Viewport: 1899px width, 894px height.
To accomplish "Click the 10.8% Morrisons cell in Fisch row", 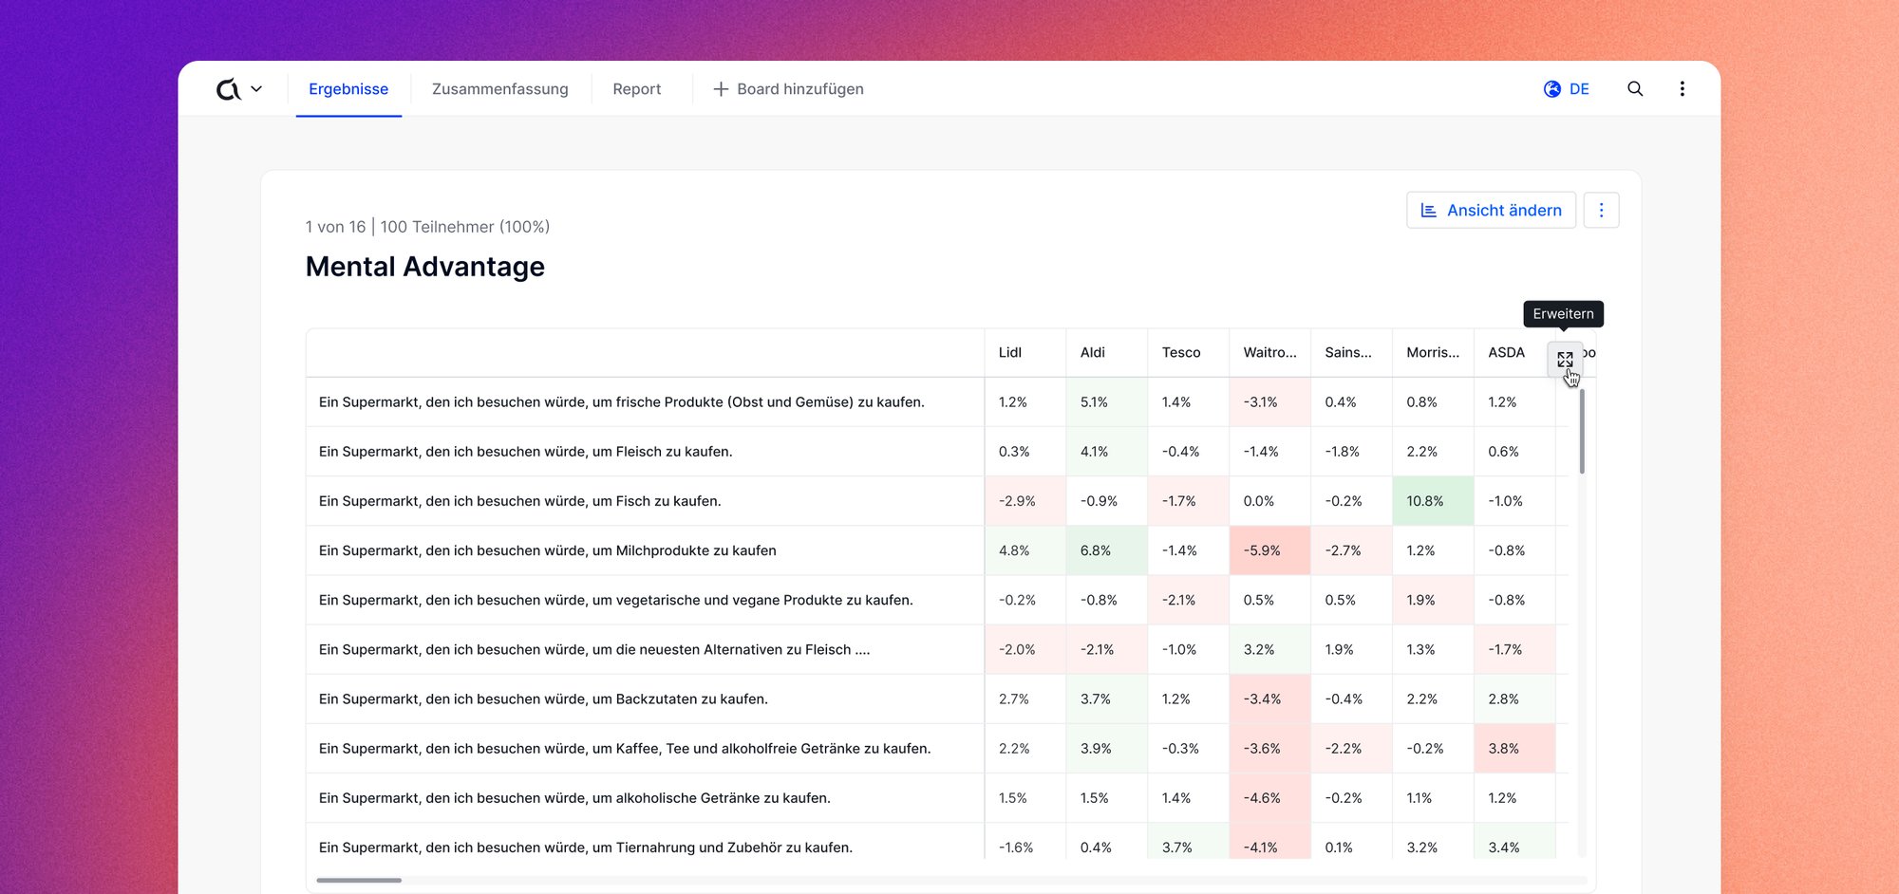I will pyautogui.click(x=1434, y=501).
